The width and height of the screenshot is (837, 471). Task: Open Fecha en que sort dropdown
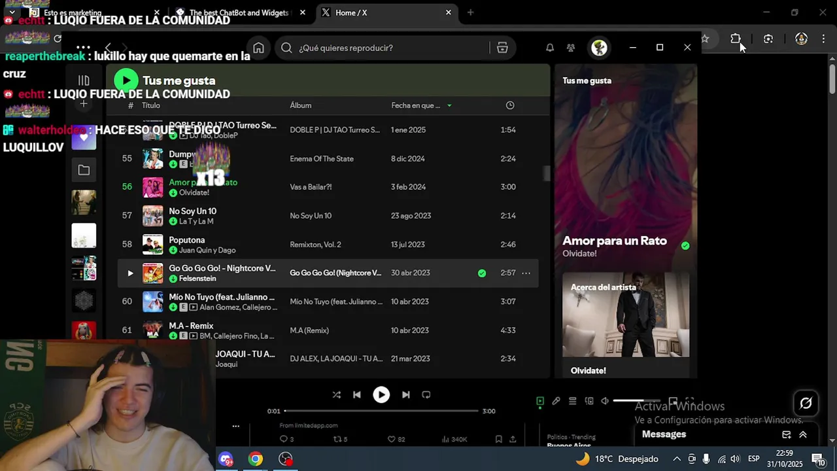point(421,105)
